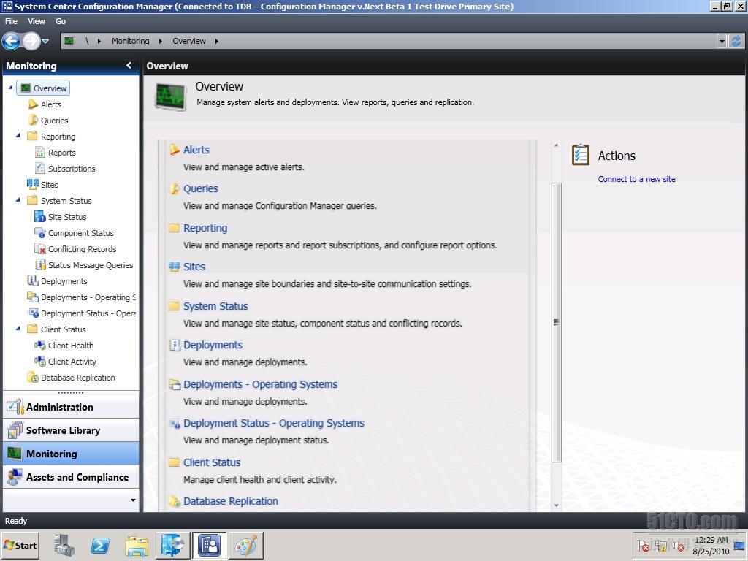Open System Status link in Overview pane
748x561 pixels.
pos(215,306)
